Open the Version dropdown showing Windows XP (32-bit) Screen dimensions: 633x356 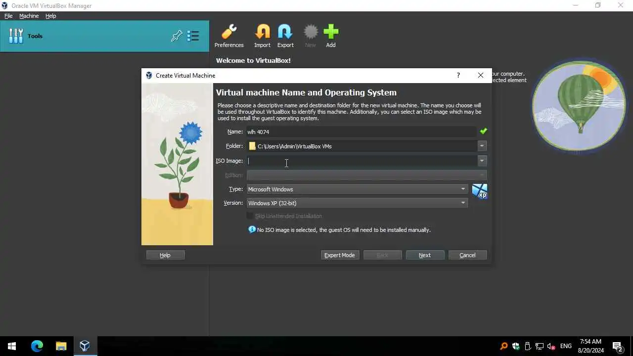coord(357,203)
